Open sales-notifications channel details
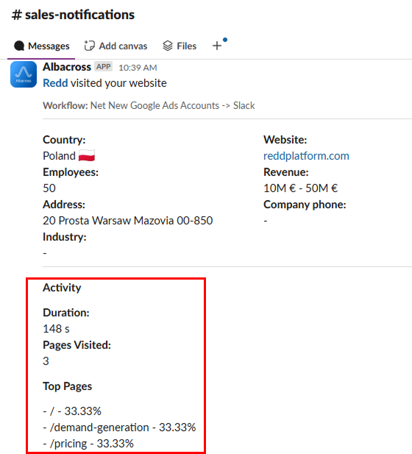This screenshot has width=412, height=454. [x=74, y=15]
